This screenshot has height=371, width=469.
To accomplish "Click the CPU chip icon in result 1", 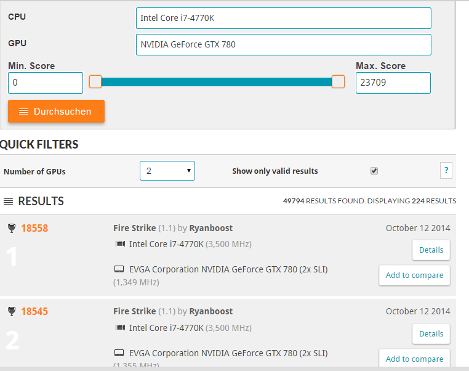I will pos(120,244).
